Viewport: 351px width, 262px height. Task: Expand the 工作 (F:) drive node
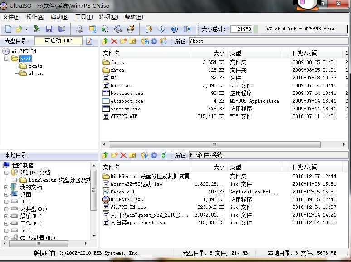(6, 223)
